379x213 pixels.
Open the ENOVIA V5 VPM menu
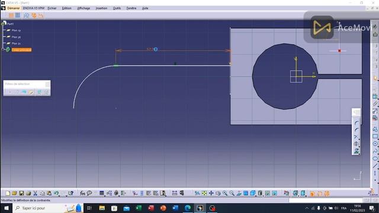(34, 8)
